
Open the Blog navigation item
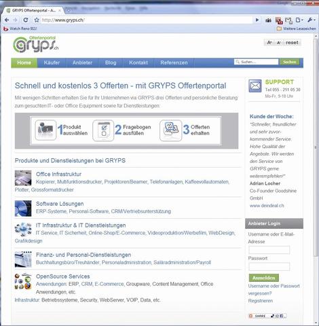click(111, 62)
